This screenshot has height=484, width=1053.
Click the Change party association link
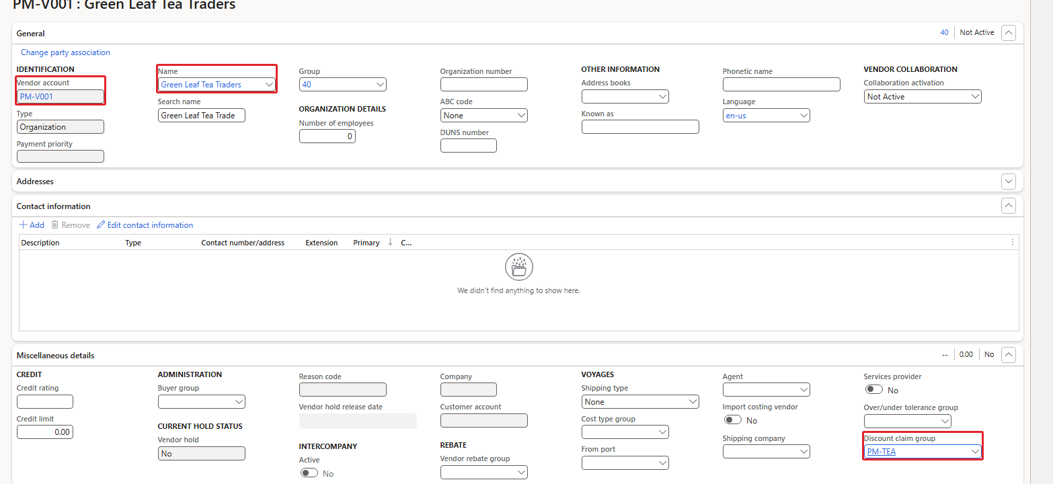click(65, 52)
